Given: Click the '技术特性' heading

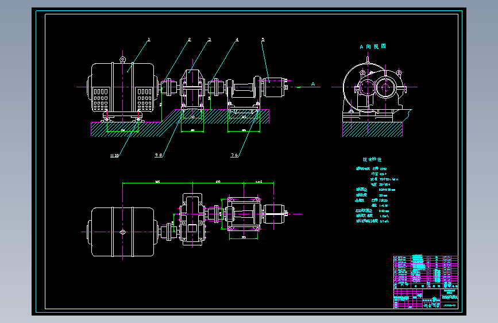Looking at the screenshot, I should click(x=372, y=159).
